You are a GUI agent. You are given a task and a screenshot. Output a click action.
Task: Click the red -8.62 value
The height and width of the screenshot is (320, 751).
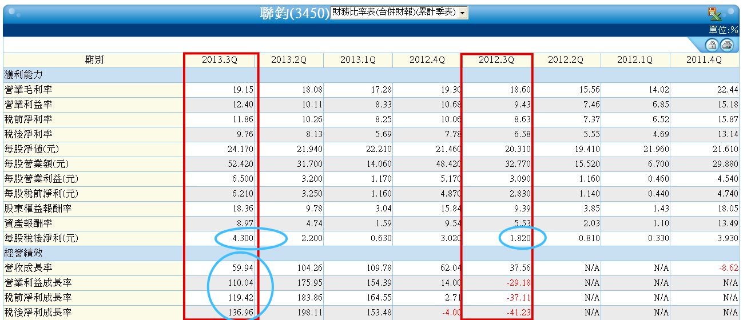[728, 267]
